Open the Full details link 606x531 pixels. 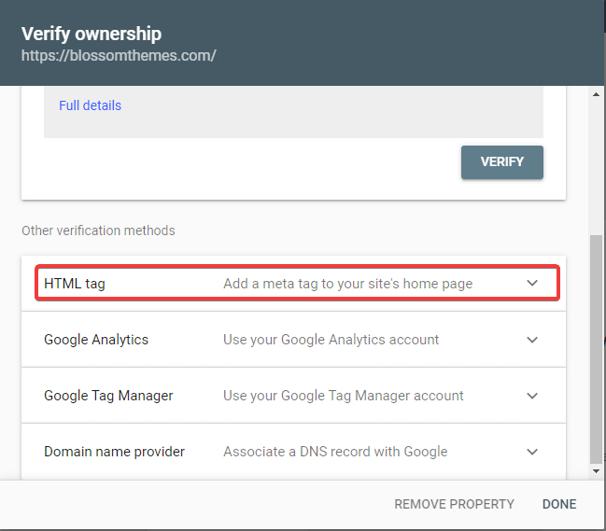click(x=90, y=105)
